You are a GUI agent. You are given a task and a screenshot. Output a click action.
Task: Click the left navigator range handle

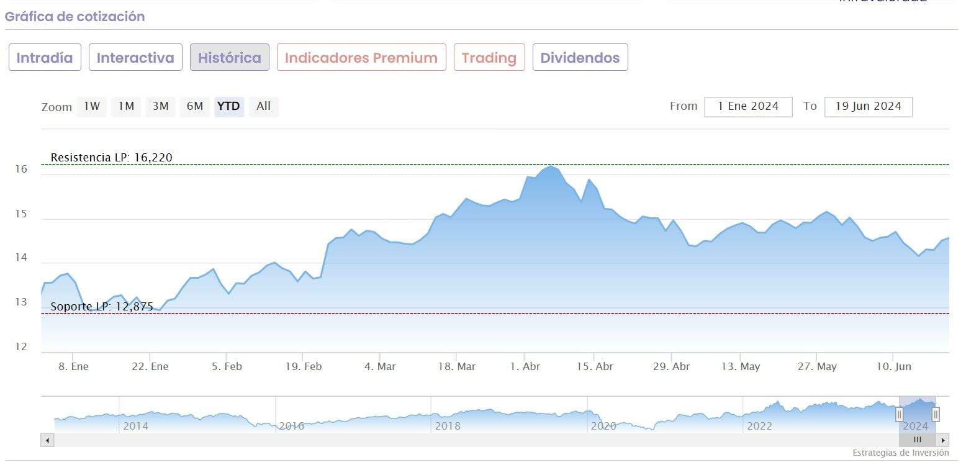pos(899,414)
